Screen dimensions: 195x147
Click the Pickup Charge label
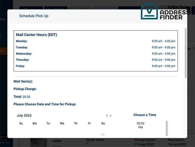click(25, 89)
